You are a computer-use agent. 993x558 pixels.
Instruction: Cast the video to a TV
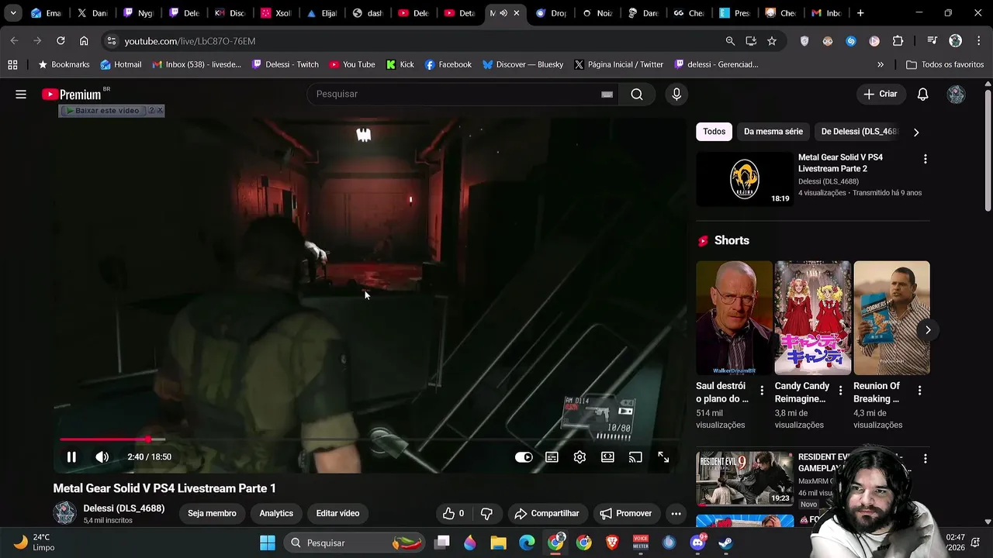635,457
